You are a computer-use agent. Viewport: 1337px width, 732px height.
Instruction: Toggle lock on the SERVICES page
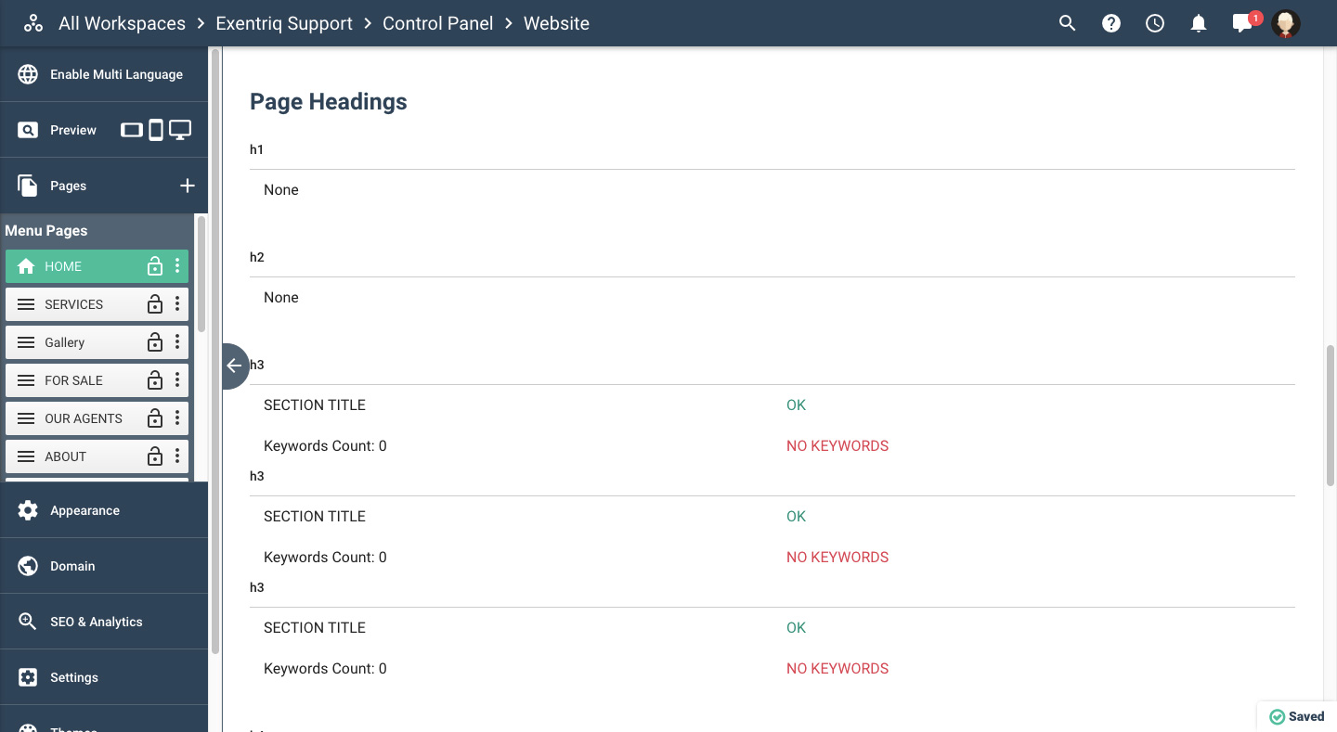155,304
